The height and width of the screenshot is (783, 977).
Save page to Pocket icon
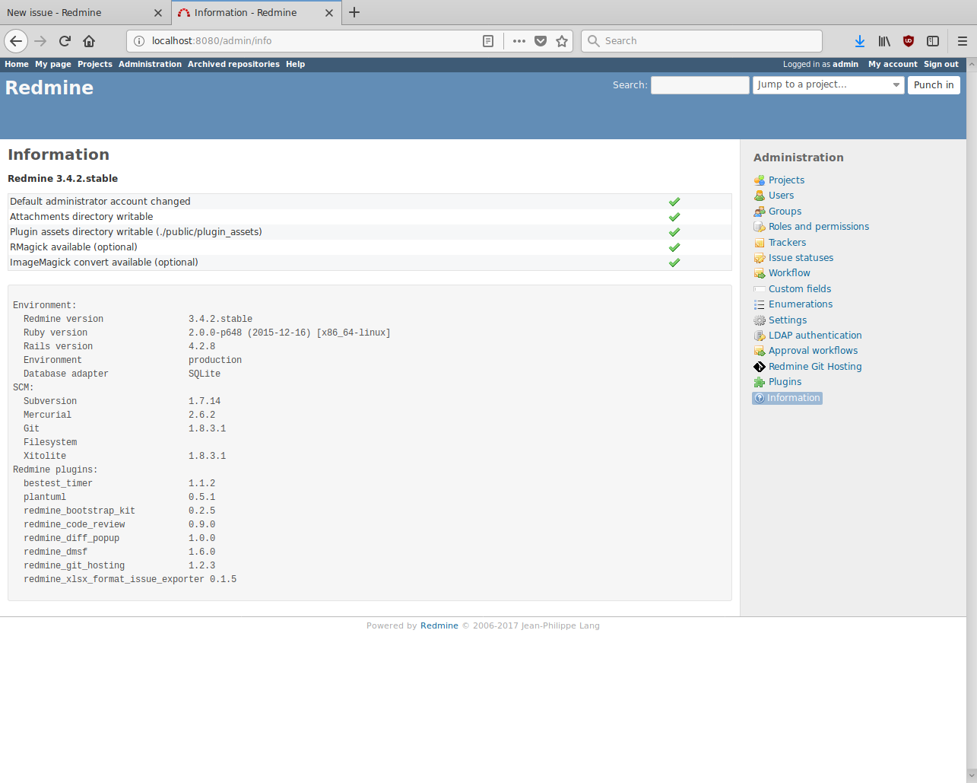point(541,41)
